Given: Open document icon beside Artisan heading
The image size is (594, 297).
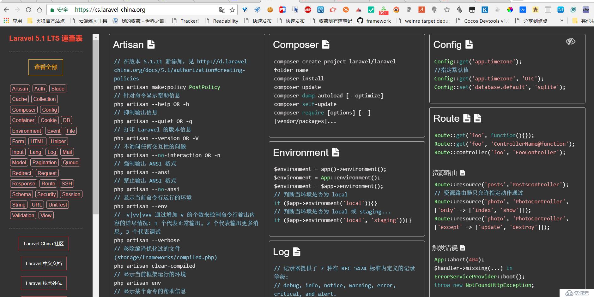Looking at the screenshot, I should pyautogui.click(x=151, y=44).
